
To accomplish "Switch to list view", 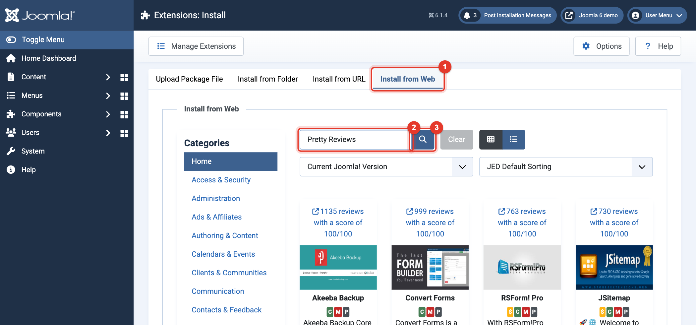I will (514, 140).
